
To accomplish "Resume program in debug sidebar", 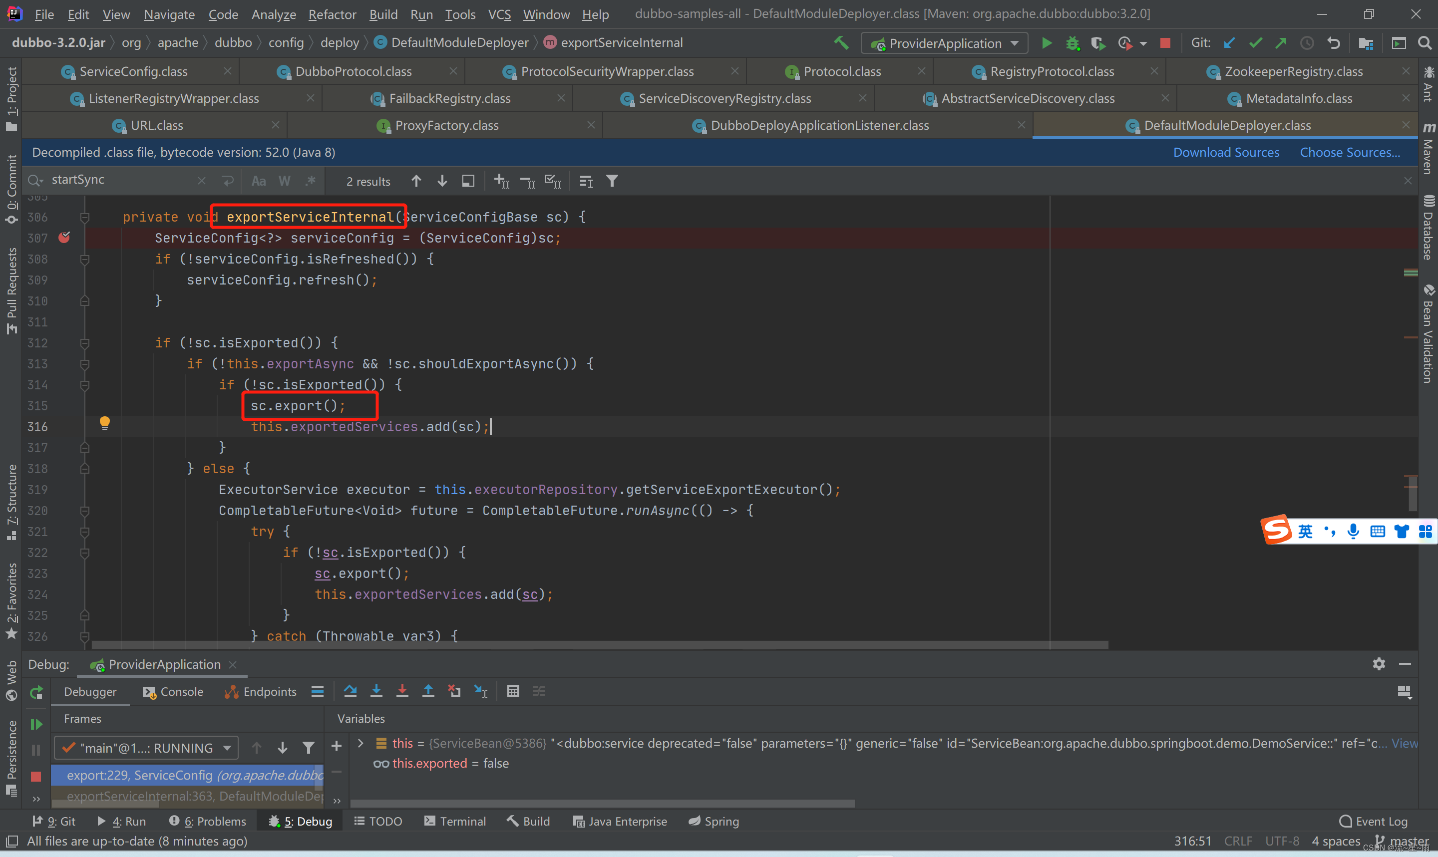I will click(x=36, y=724).
